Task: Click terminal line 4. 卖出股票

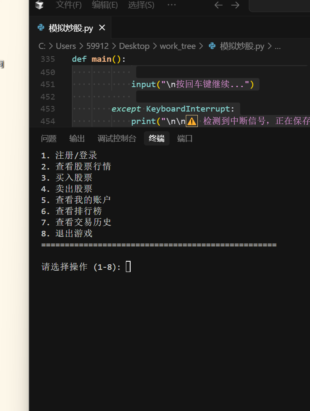Action: 67,189
